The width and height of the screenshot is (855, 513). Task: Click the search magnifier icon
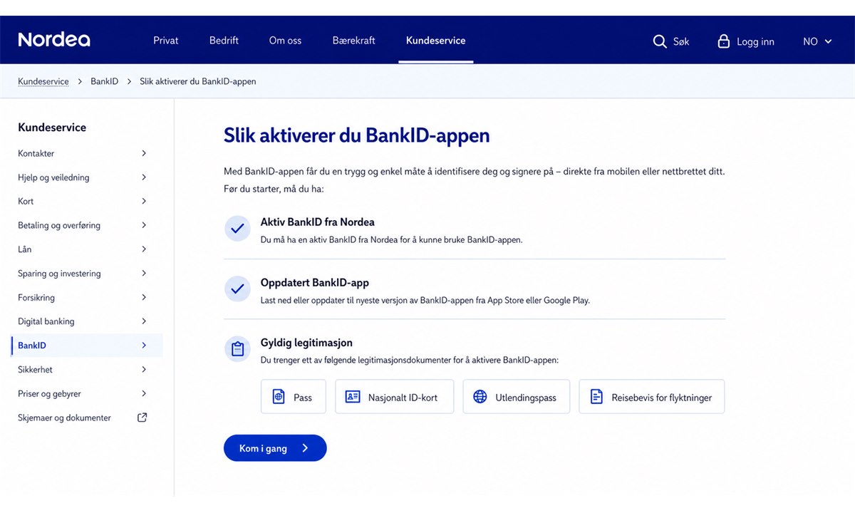point(660,41)
